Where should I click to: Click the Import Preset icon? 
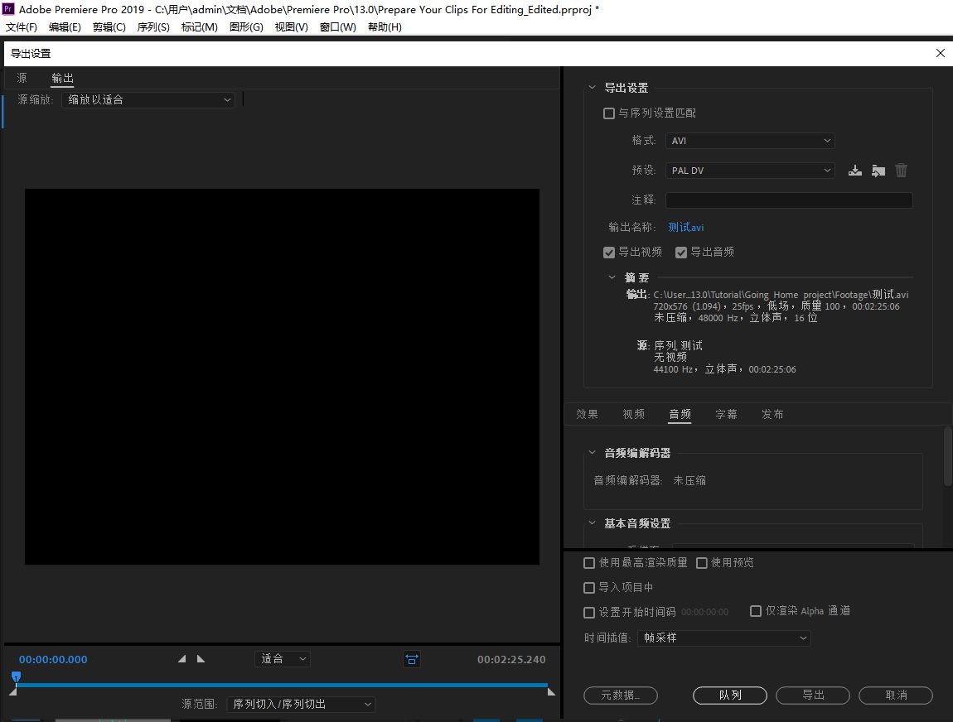878,171
